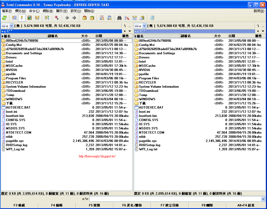Select NTDETECT.COM in left panel
The width and height of the screenshot is (267, 209).
click(67, 133)
